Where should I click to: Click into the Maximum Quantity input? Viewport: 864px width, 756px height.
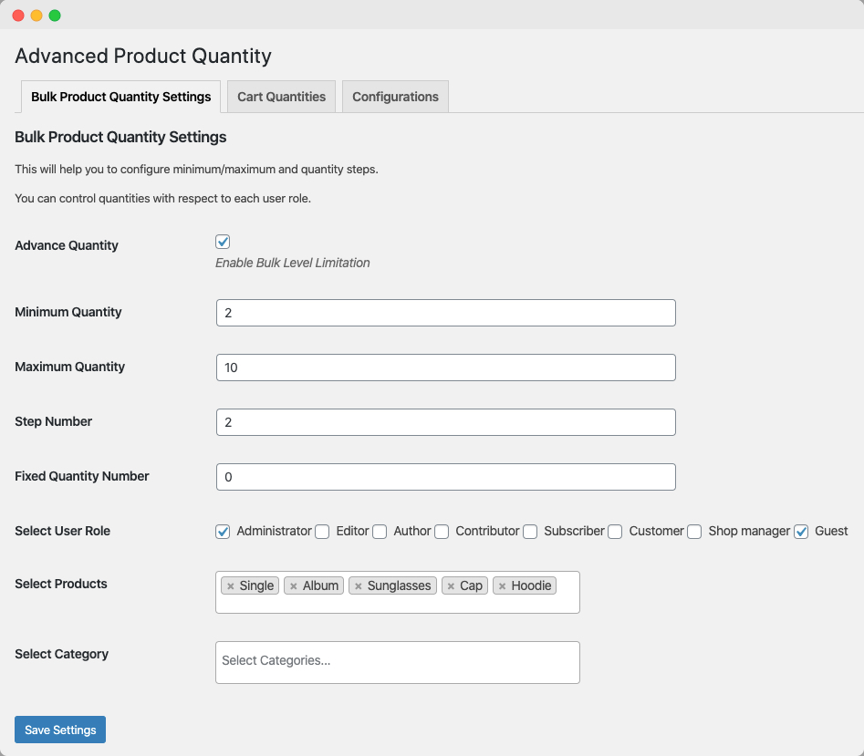click(x=445, y=368)
